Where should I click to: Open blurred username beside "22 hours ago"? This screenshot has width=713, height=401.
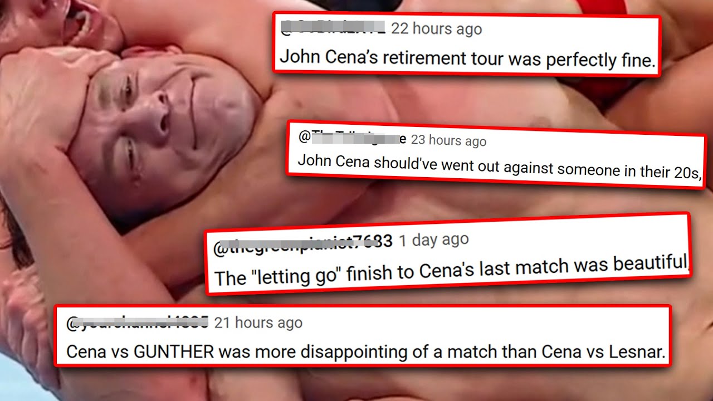click(x=332, y=27)
